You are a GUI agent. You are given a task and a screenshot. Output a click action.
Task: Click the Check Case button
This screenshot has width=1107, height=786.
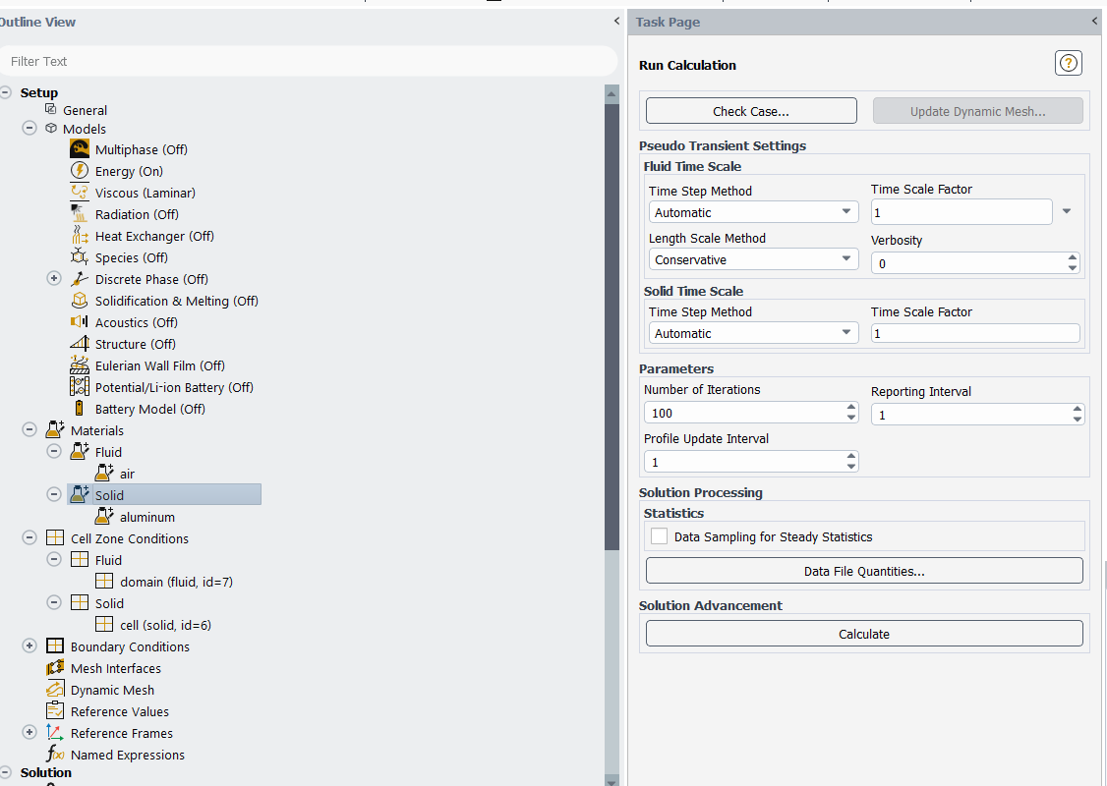(x=751, y=111)
